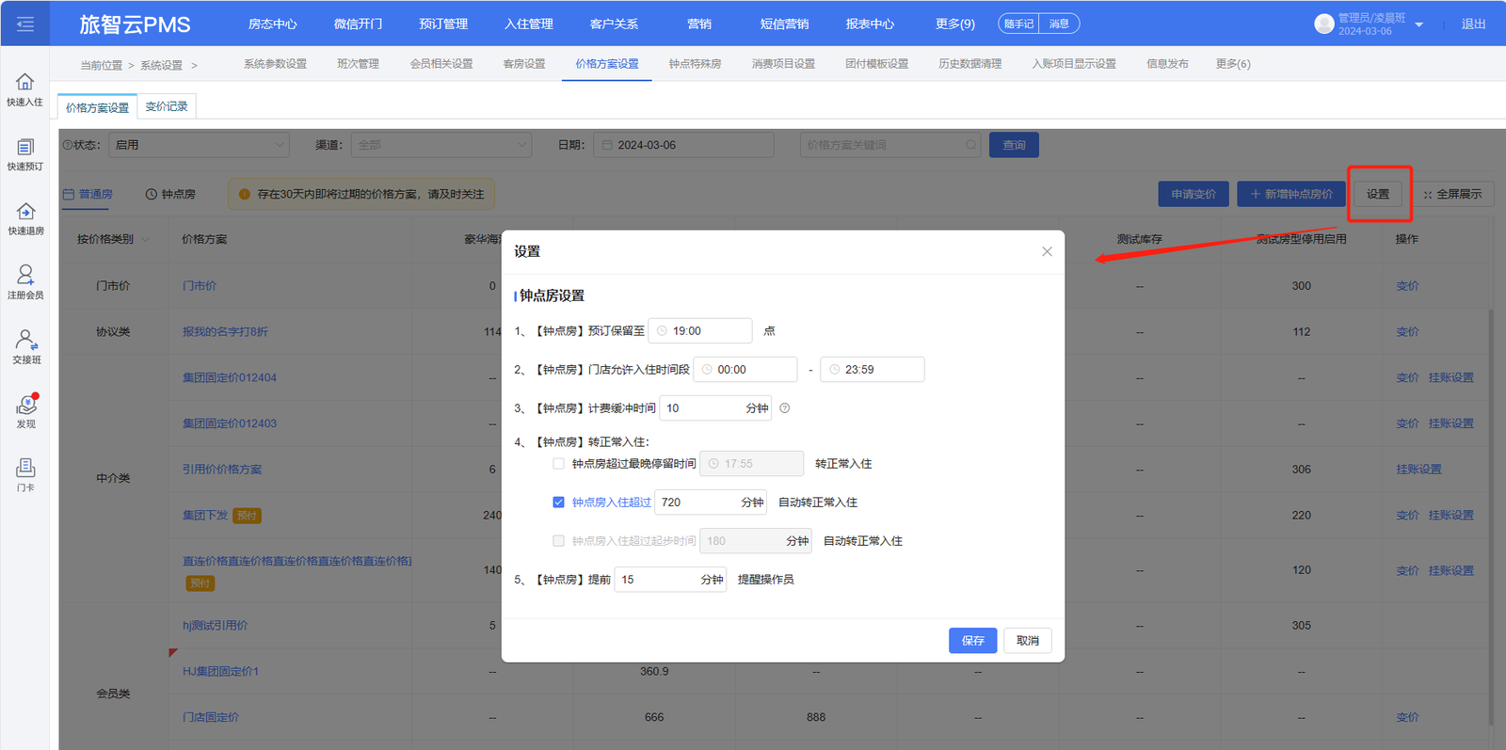Close the 设置 dialog with the X
The height and width of the screenshot is (750, 1506).
(1047, 251)
